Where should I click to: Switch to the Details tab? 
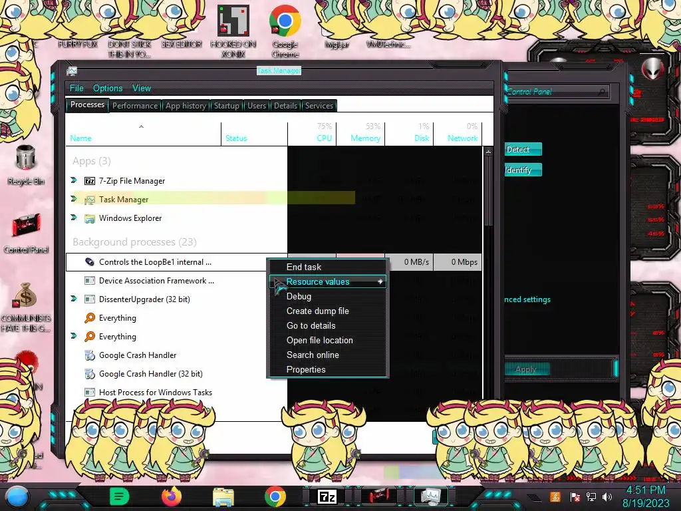coord(286,106)
